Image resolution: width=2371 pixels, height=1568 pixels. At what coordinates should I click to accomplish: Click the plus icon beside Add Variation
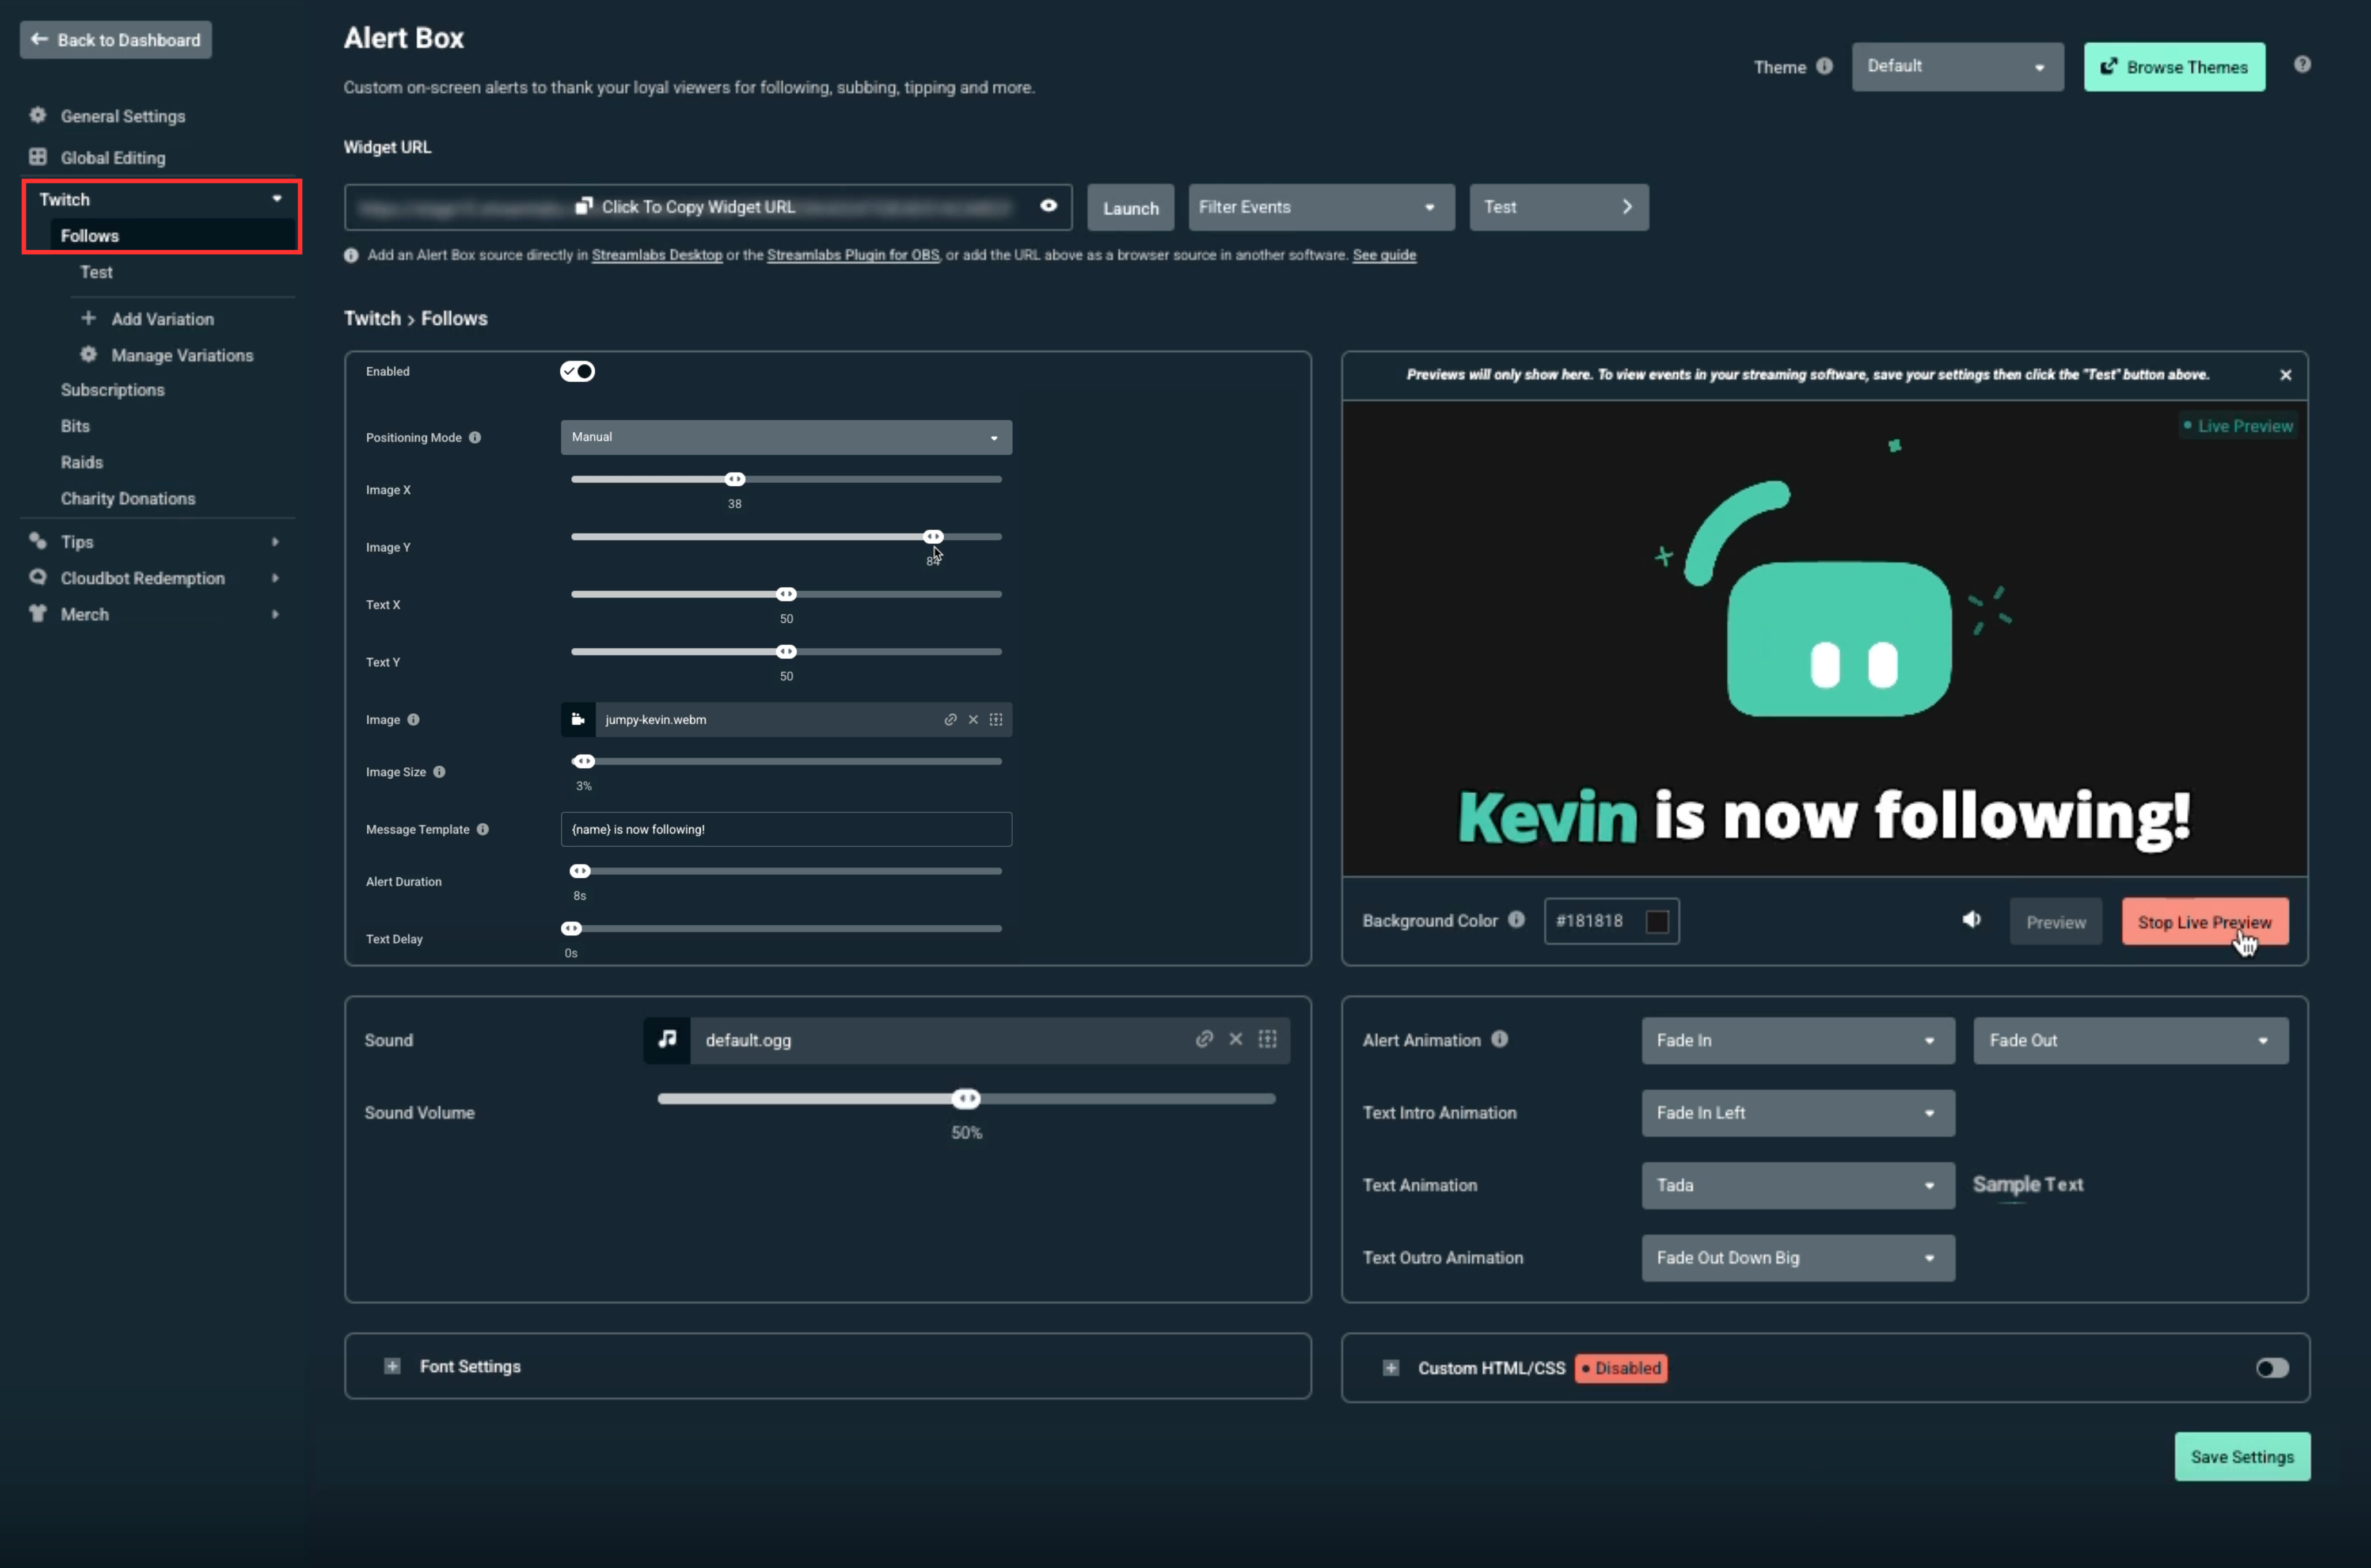click(x=88, y=318)
